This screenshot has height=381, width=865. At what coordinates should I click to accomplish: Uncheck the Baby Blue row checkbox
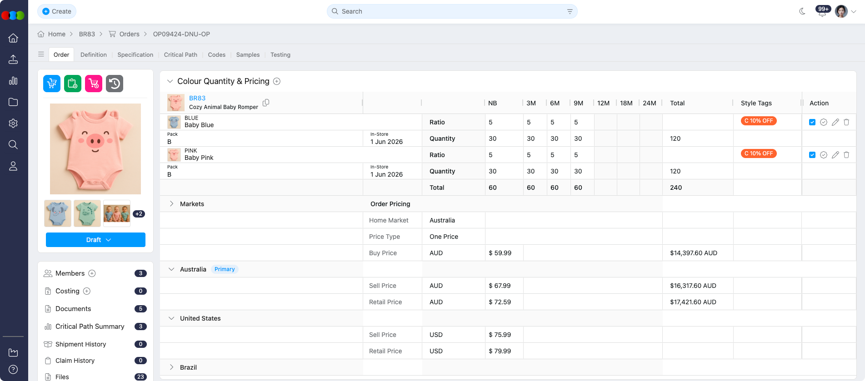coord(812,122)
